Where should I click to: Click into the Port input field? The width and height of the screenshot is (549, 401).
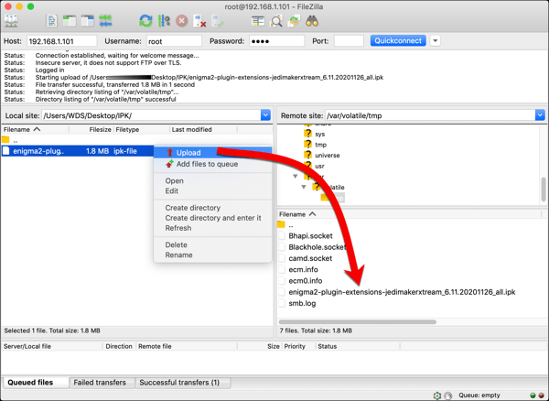(349, 41)
